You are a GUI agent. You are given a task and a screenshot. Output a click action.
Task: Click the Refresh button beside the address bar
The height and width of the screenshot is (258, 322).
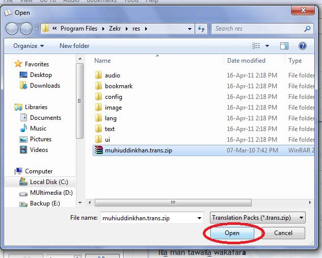coord(201,29)
